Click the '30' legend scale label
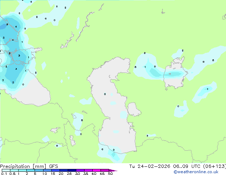Screen dimensions: 226x175 click(77, 174)
